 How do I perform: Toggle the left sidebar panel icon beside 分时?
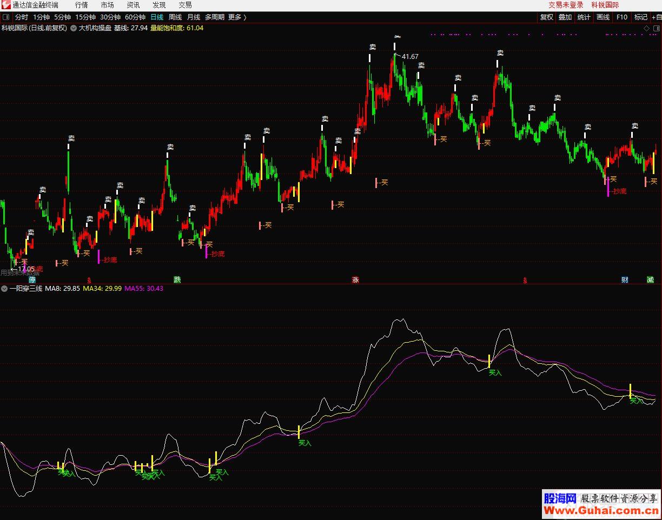[6, 17]
